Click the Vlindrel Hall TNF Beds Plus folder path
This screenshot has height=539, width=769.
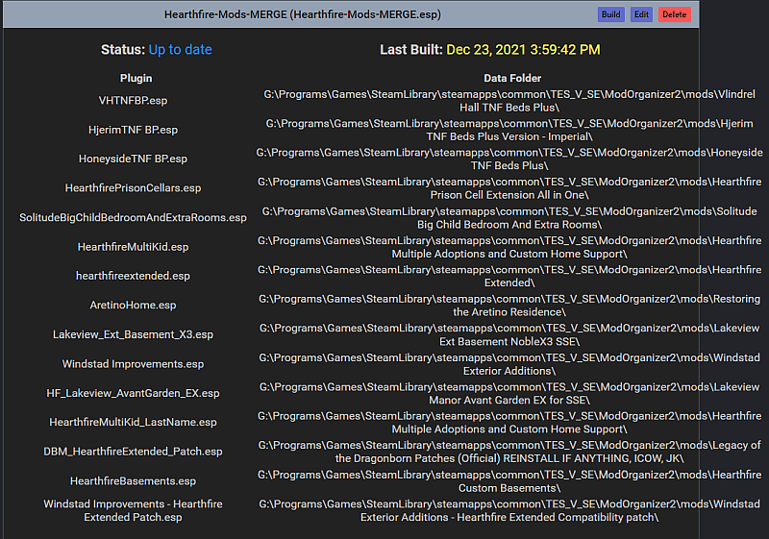point(509,101)
